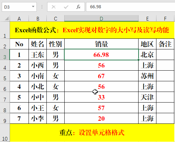
Task: Select row 8 header
Action: pos(5,108)
